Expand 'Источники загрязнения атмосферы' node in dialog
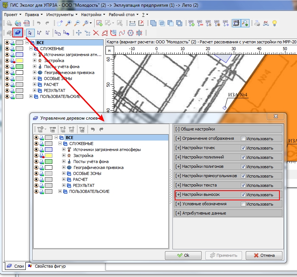The image size is (297, 277). (x=64, y=150)
